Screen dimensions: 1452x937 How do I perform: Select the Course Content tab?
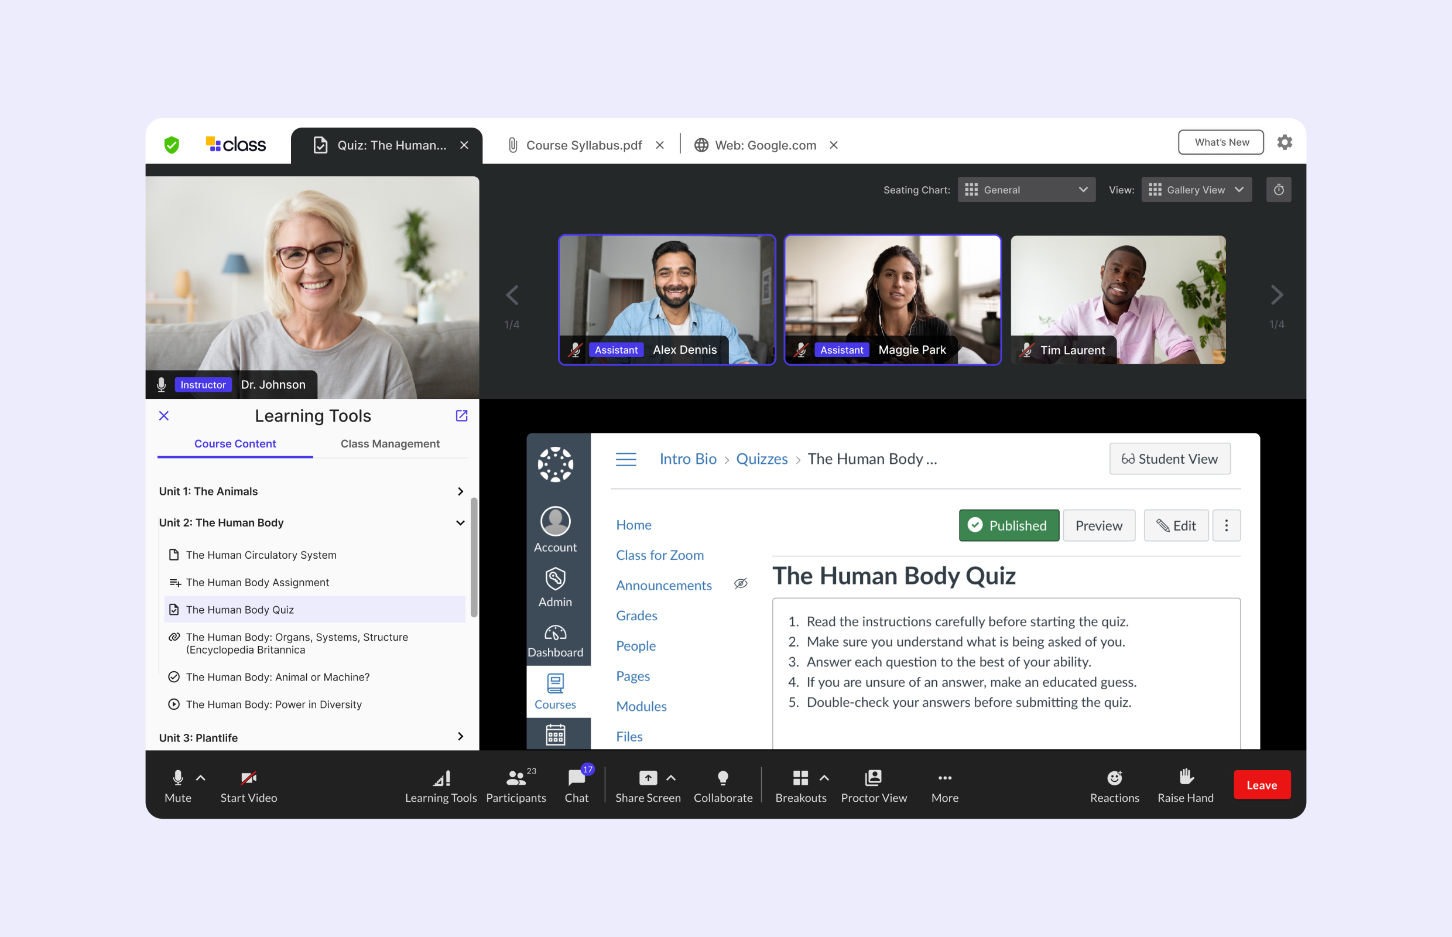point(234,443)
